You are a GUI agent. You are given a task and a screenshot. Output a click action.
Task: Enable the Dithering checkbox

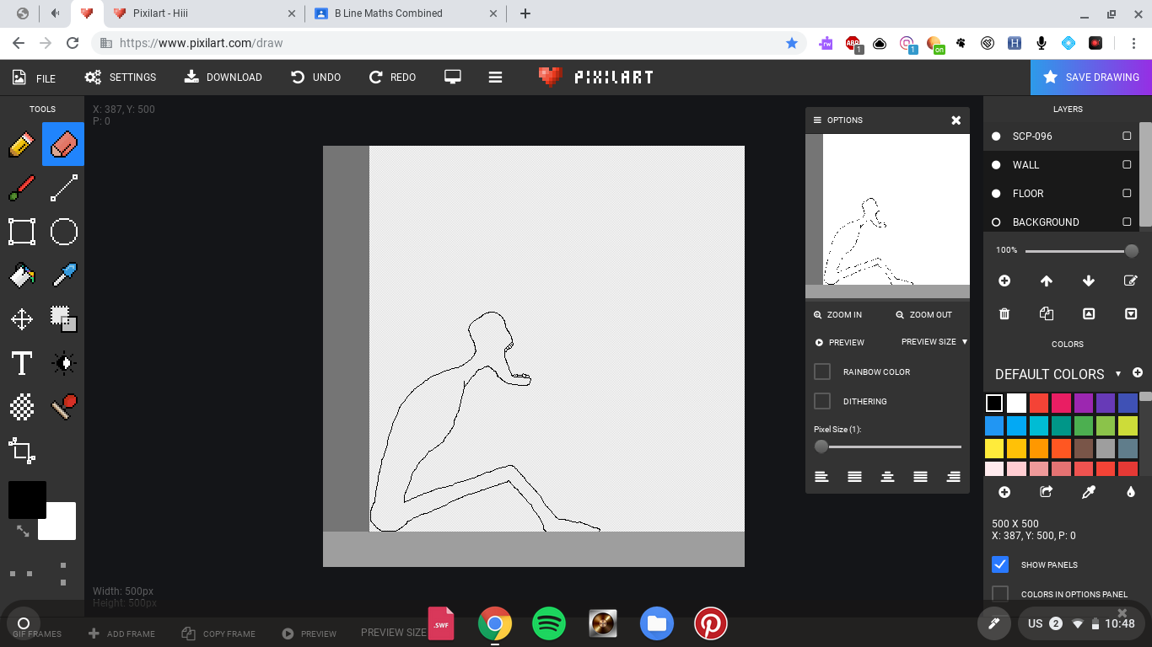pyautogui.click(x=822, y=401)
